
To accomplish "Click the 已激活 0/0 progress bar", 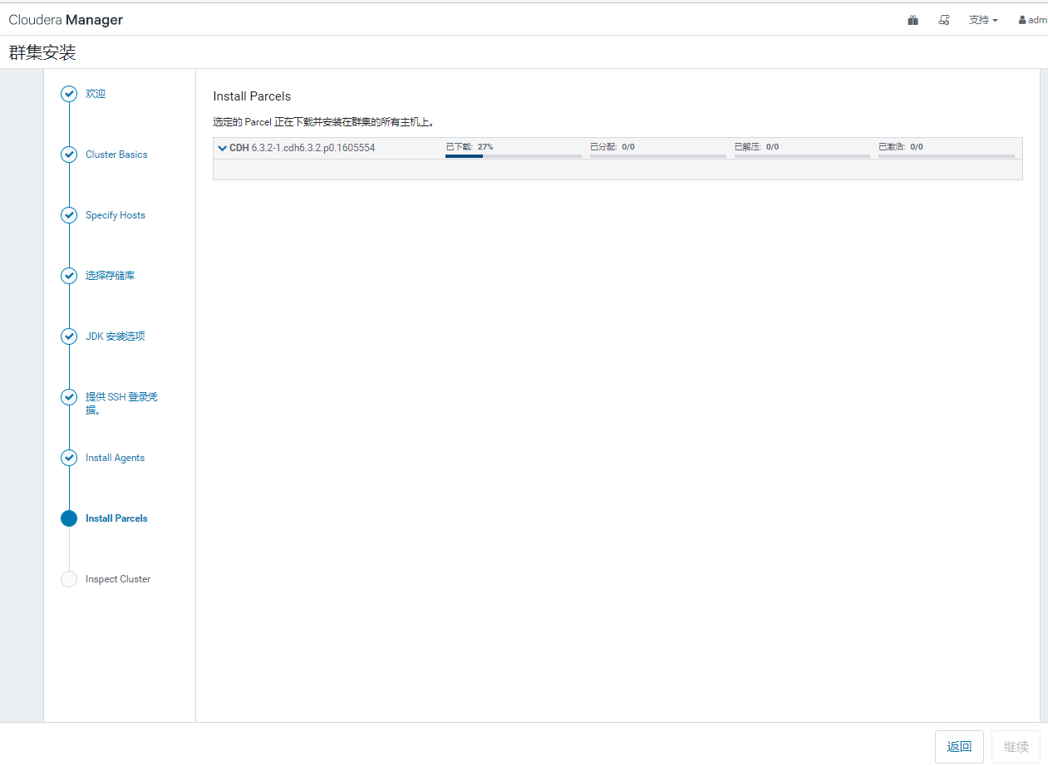I will (x=947, y=155).
